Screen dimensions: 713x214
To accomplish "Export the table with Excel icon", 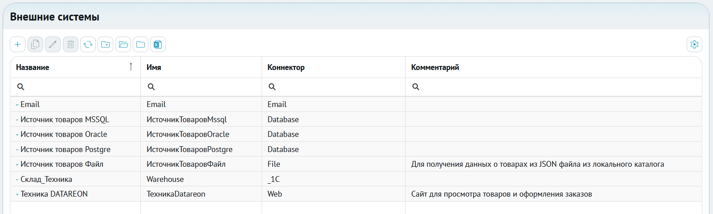I will (158, 44).
